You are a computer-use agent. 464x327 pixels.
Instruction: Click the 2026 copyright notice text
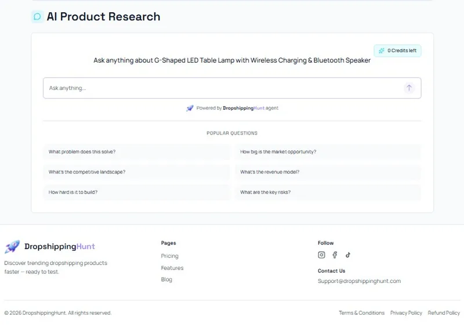pos(57,313)
